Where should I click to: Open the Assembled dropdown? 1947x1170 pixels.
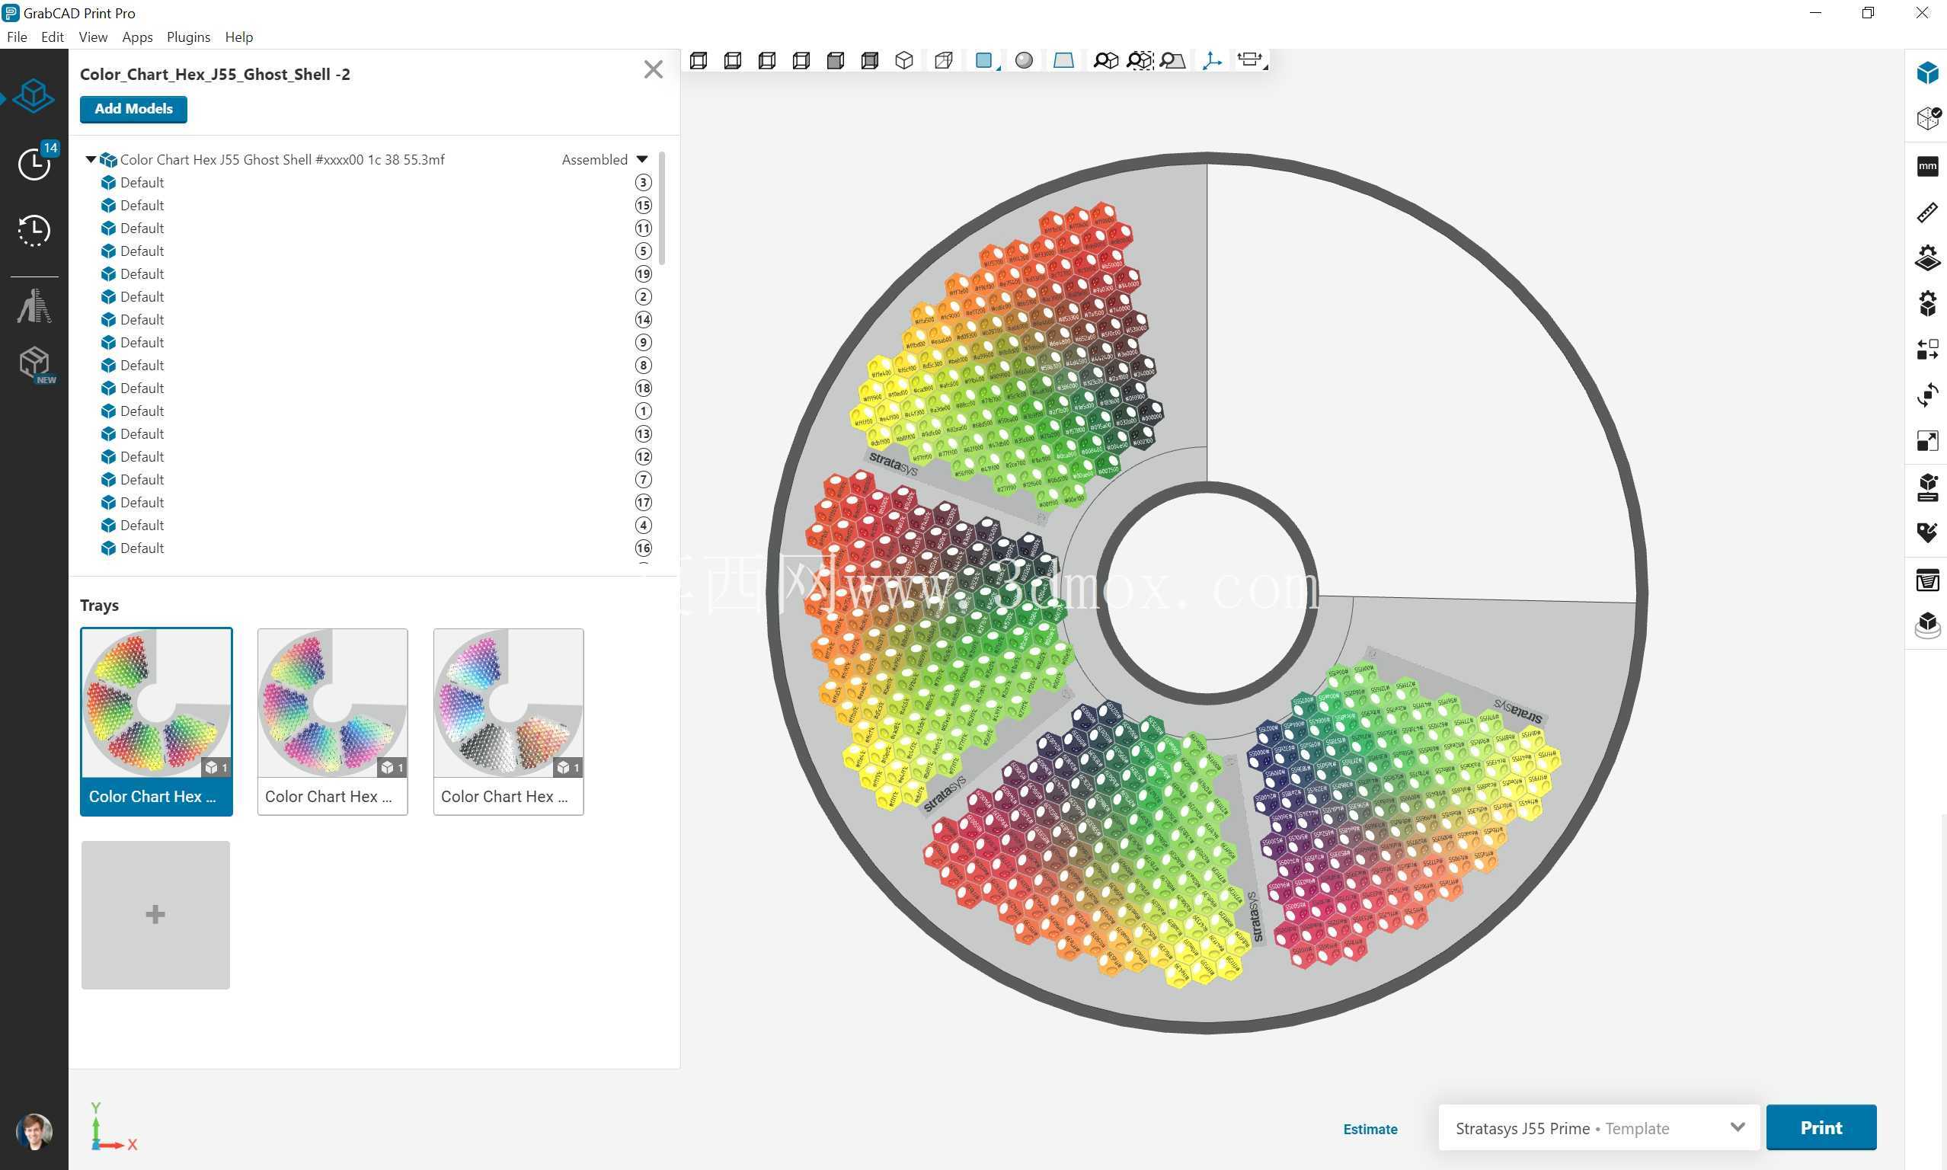tap(605, 159)
